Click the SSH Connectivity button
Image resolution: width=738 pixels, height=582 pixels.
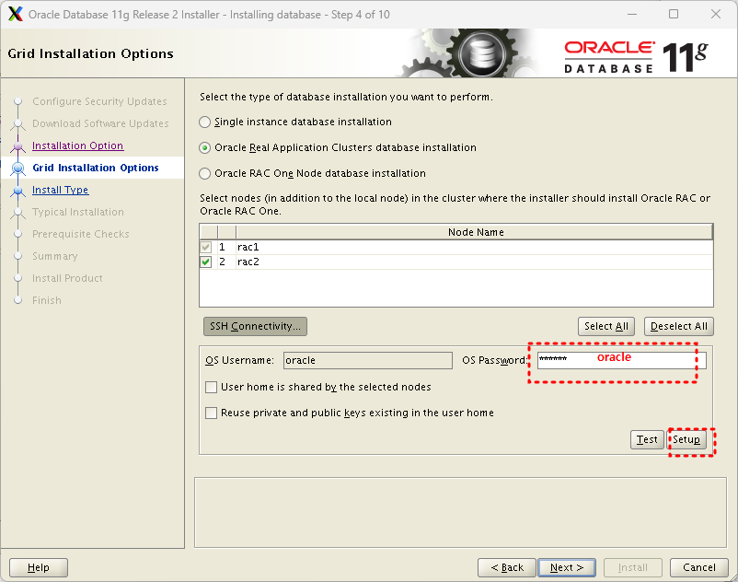255,326
